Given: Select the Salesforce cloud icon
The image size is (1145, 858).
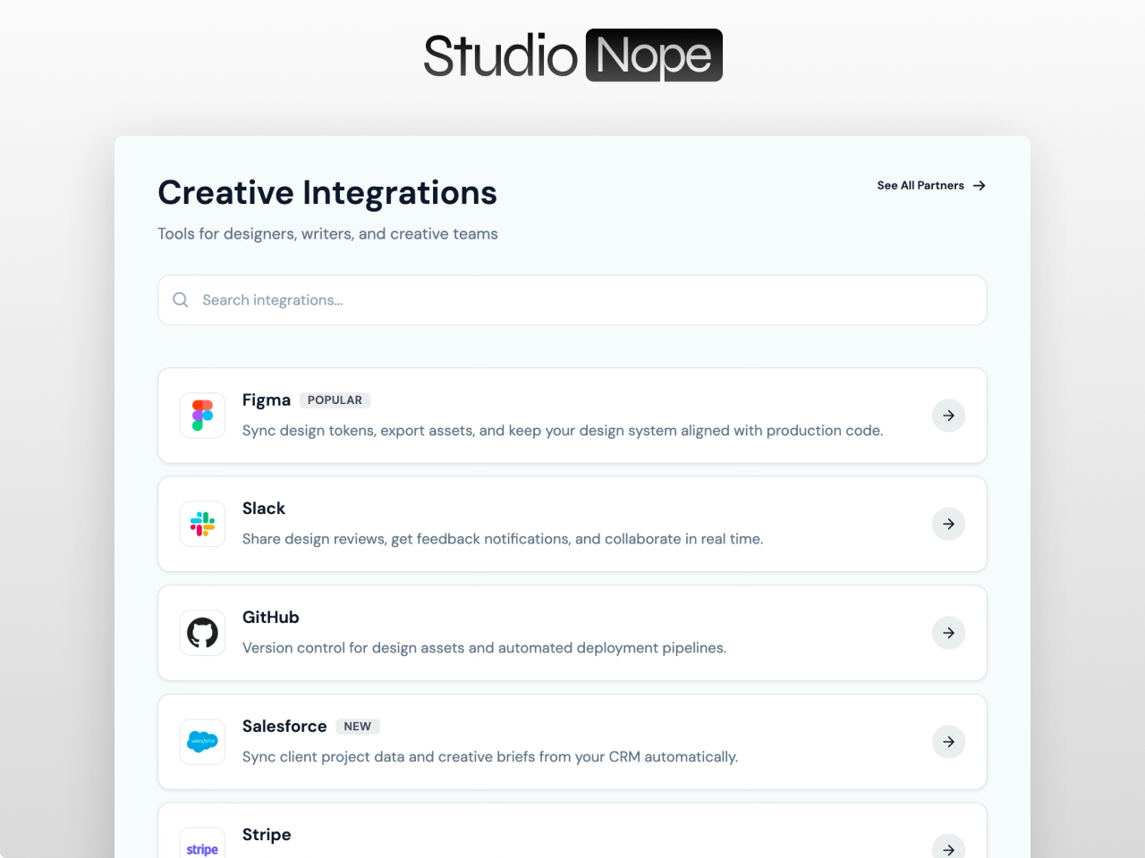Looking at the screenshot, I should coord(202,741).
